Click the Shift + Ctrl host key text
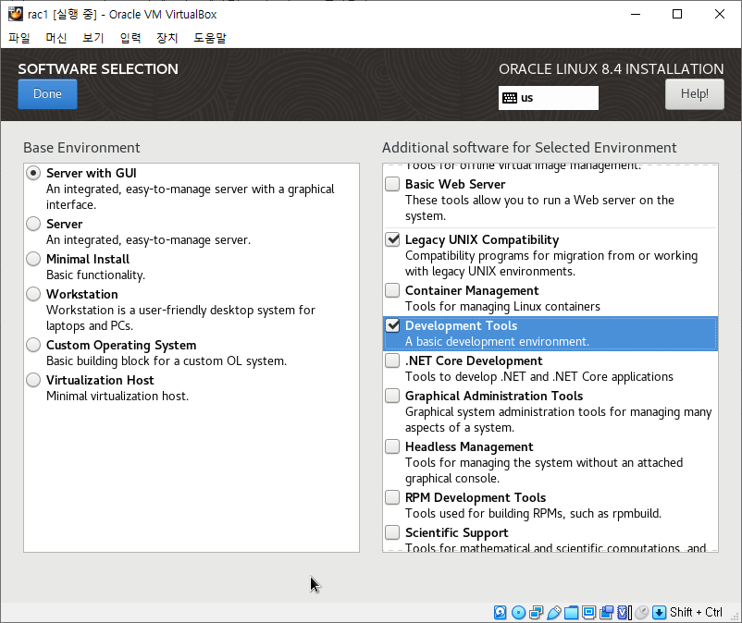The width and height of the screenshot is (742, 623). coord(696,613)
